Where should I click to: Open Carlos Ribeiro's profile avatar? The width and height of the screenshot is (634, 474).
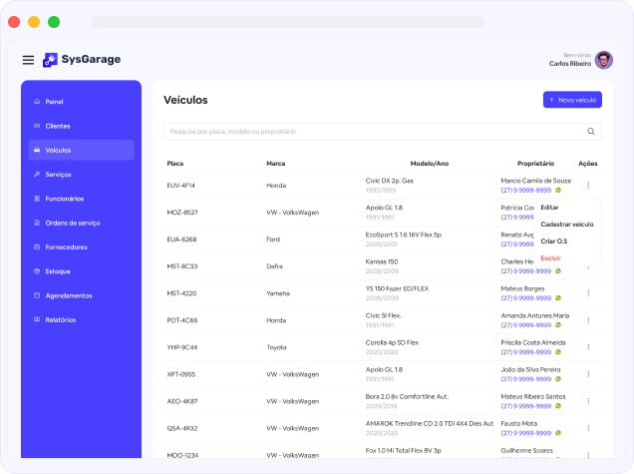pos(604,60)
